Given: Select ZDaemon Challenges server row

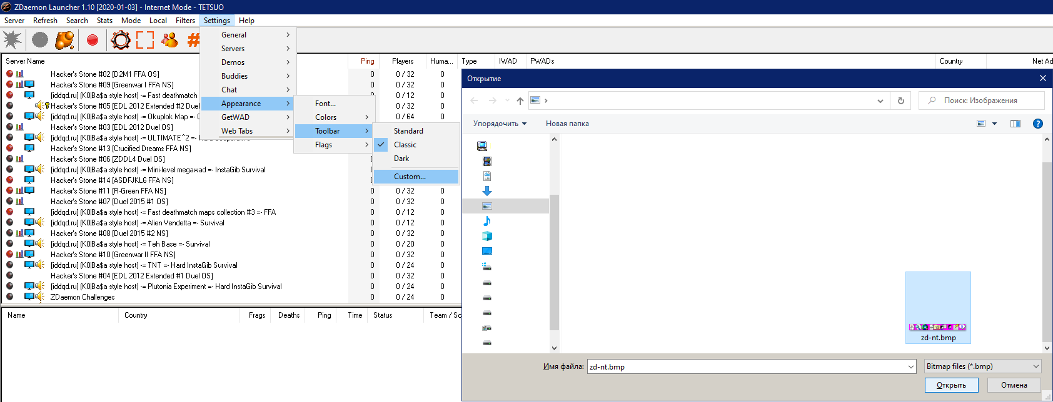Looking at the screenshot, I should pyautogui.click(x=83, y=297).
